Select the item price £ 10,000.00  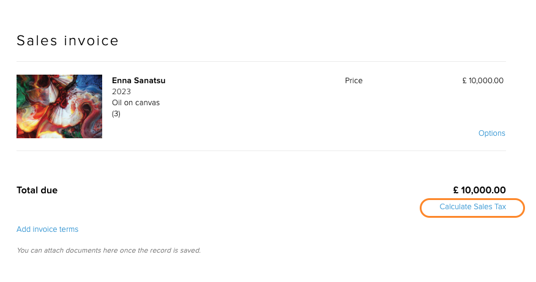[x=483, y=81]
